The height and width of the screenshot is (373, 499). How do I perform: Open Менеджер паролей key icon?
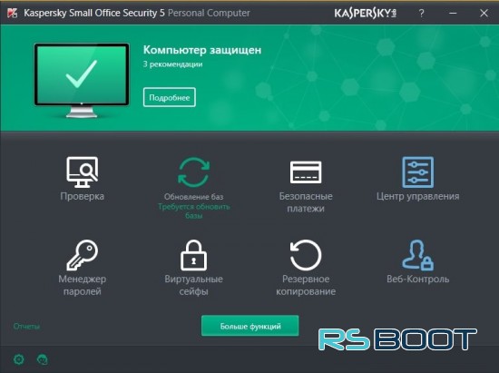point(82,255)
